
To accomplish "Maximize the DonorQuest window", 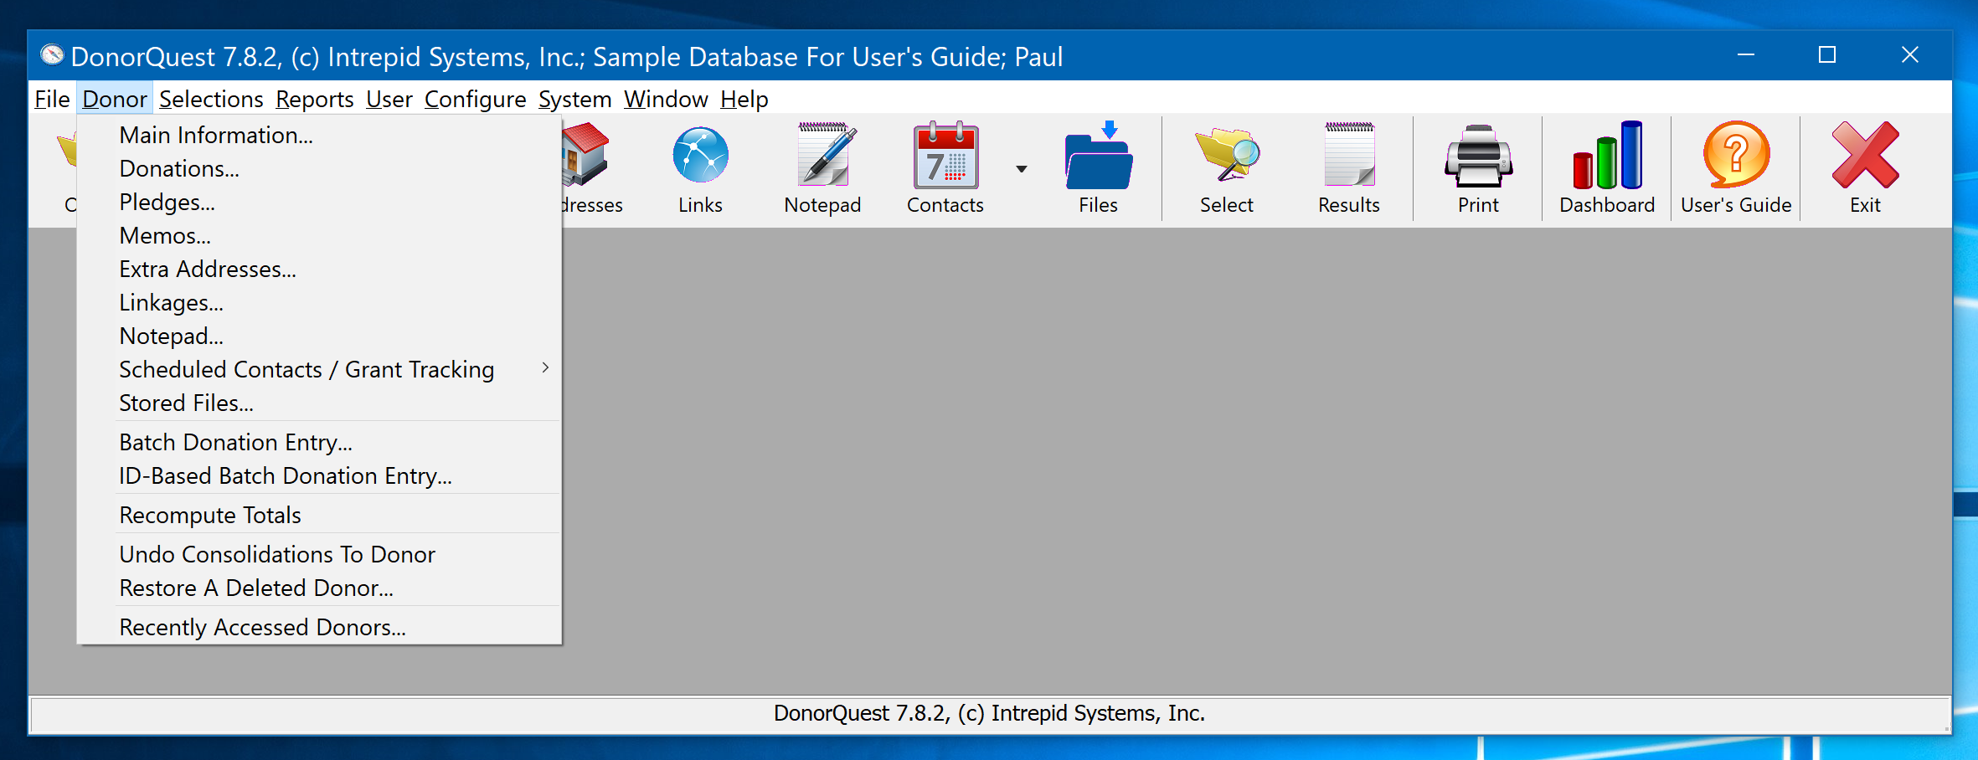I will point(1827,55).
